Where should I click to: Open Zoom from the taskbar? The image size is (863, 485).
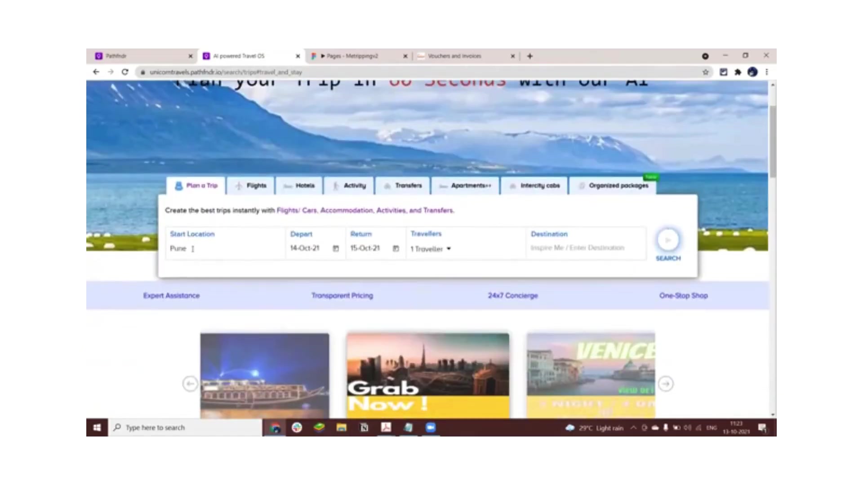click(x=431, y=428)
